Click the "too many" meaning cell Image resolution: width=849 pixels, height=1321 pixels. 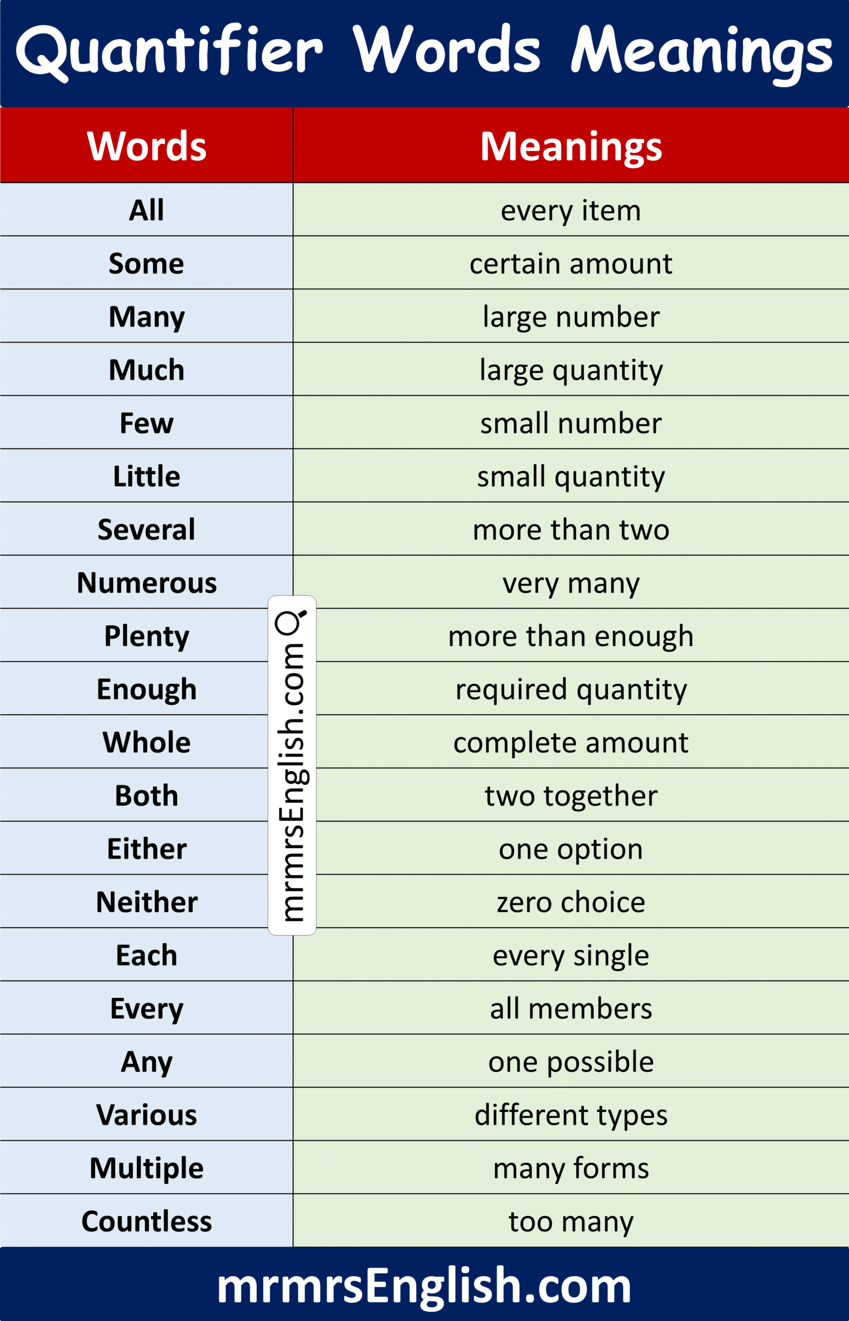[570, 1221]
